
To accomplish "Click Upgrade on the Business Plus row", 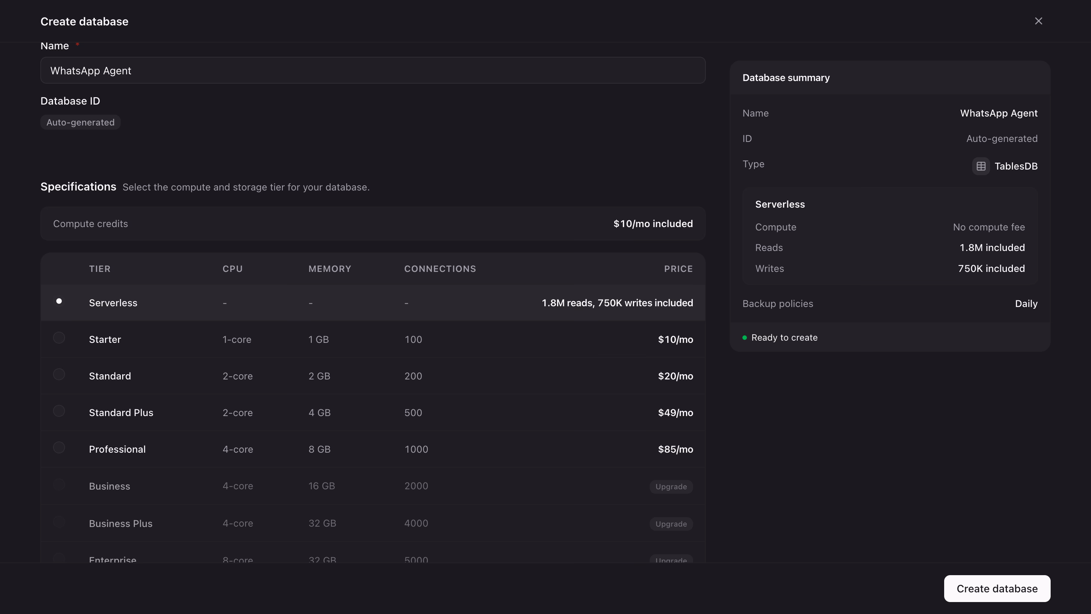I will tap(671, 524).
